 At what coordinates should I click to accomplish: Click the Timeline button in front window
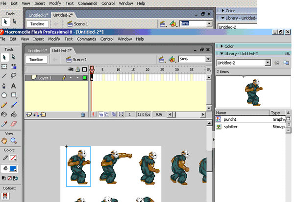tap(36, 60)
